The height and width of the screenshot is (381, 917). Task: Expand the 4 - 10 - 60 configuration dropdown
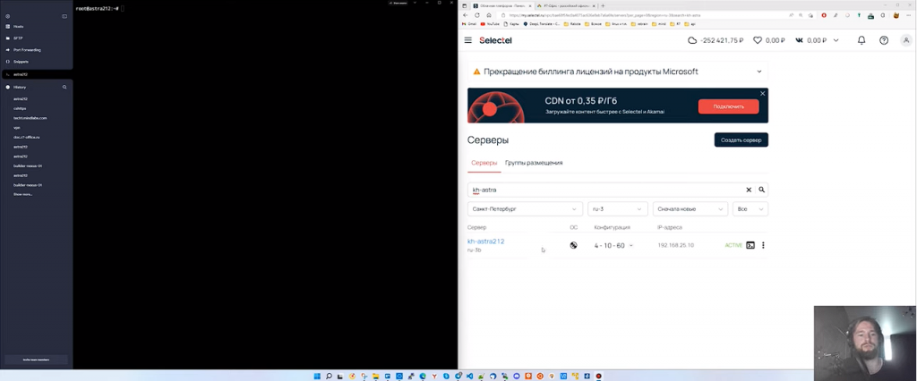[x=613, y=245]
